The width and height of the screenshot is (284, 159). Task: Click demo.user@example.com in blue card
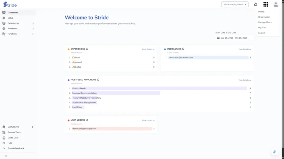[181, 57]
